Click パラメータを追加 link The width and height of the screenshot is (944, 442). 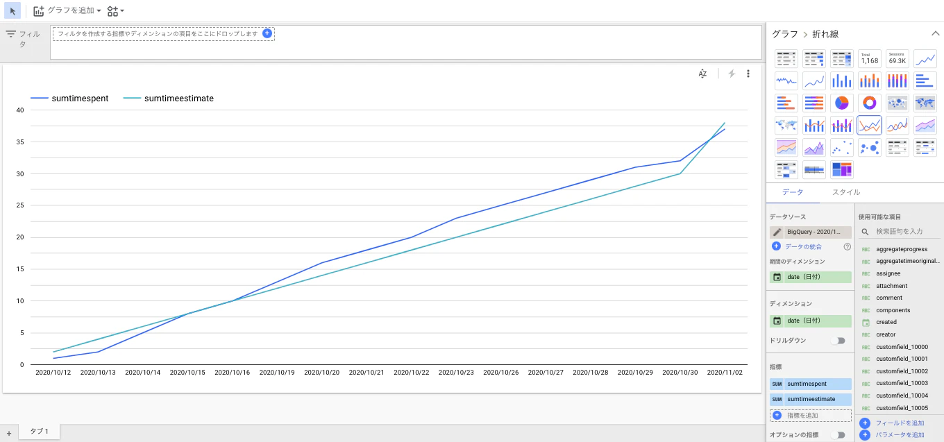click(900, 435)
